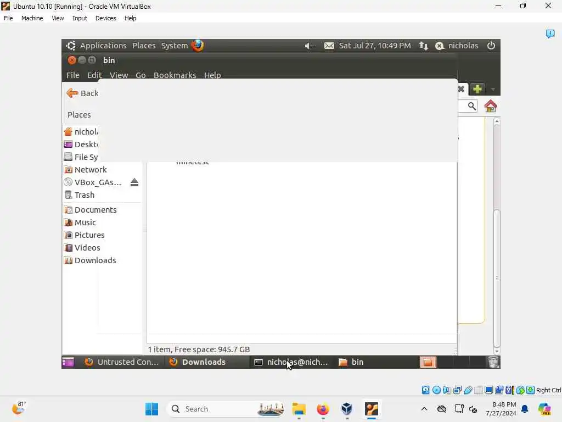562x422 pixels.
Task: Open the nicholas user menu
Action: (457, 46)
